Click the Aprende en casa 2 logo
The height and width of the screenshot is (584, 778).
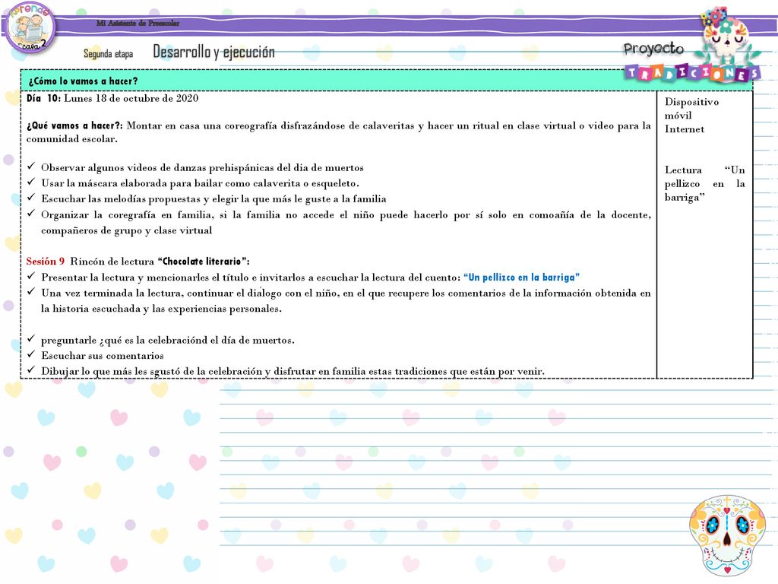pos(30,27)
